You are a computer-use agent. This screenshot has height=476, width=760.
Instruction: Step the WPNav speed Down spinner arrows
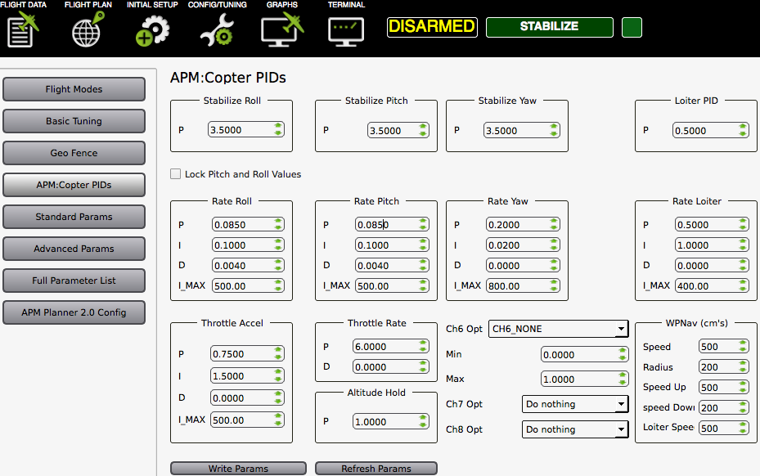click(x=743, y=407)
